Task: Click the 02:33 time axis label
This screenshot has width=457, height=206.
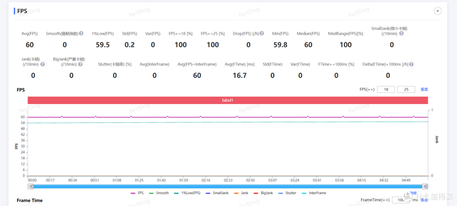Action: (228, 180)
